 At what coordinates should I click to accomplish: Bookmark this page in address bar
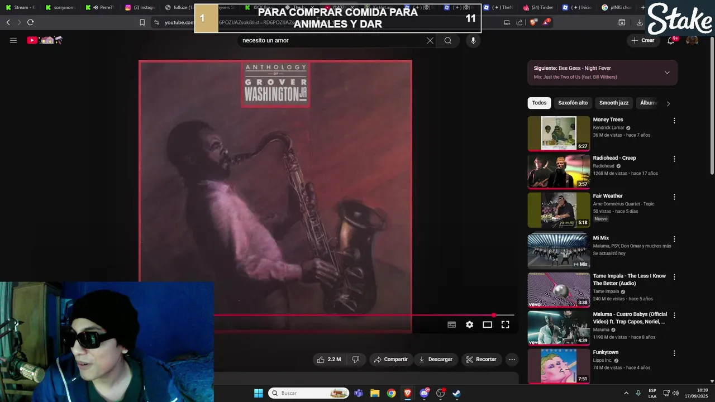(x=142, y=22)
